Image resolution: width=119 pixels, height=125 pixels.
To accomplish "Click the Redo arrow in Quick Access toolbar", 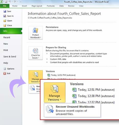I will 15,2.
